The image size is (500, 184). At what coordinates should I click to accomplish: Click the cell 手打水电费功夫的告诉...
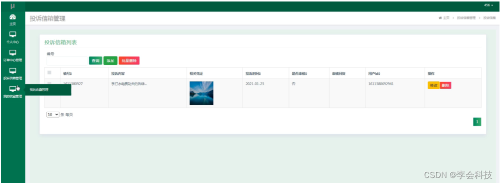(x=129, y=84)
